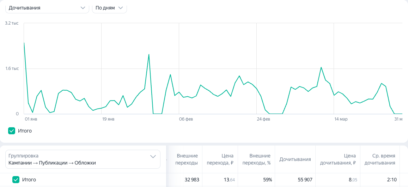Image resolution: width=408 pixels, height=187 pixels.
Task: Click the "14 мар" date label on the axis
Action: coord(341,120)
